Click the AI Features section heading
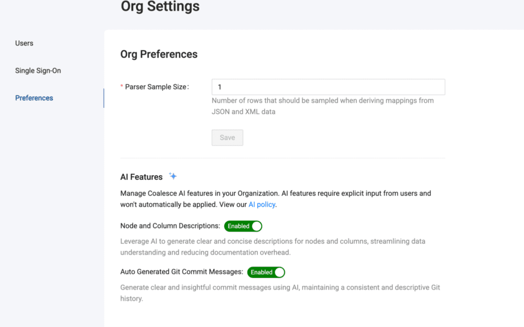Image resolution: width=524 pixels, height=327 pixels. tap(141, 176)
